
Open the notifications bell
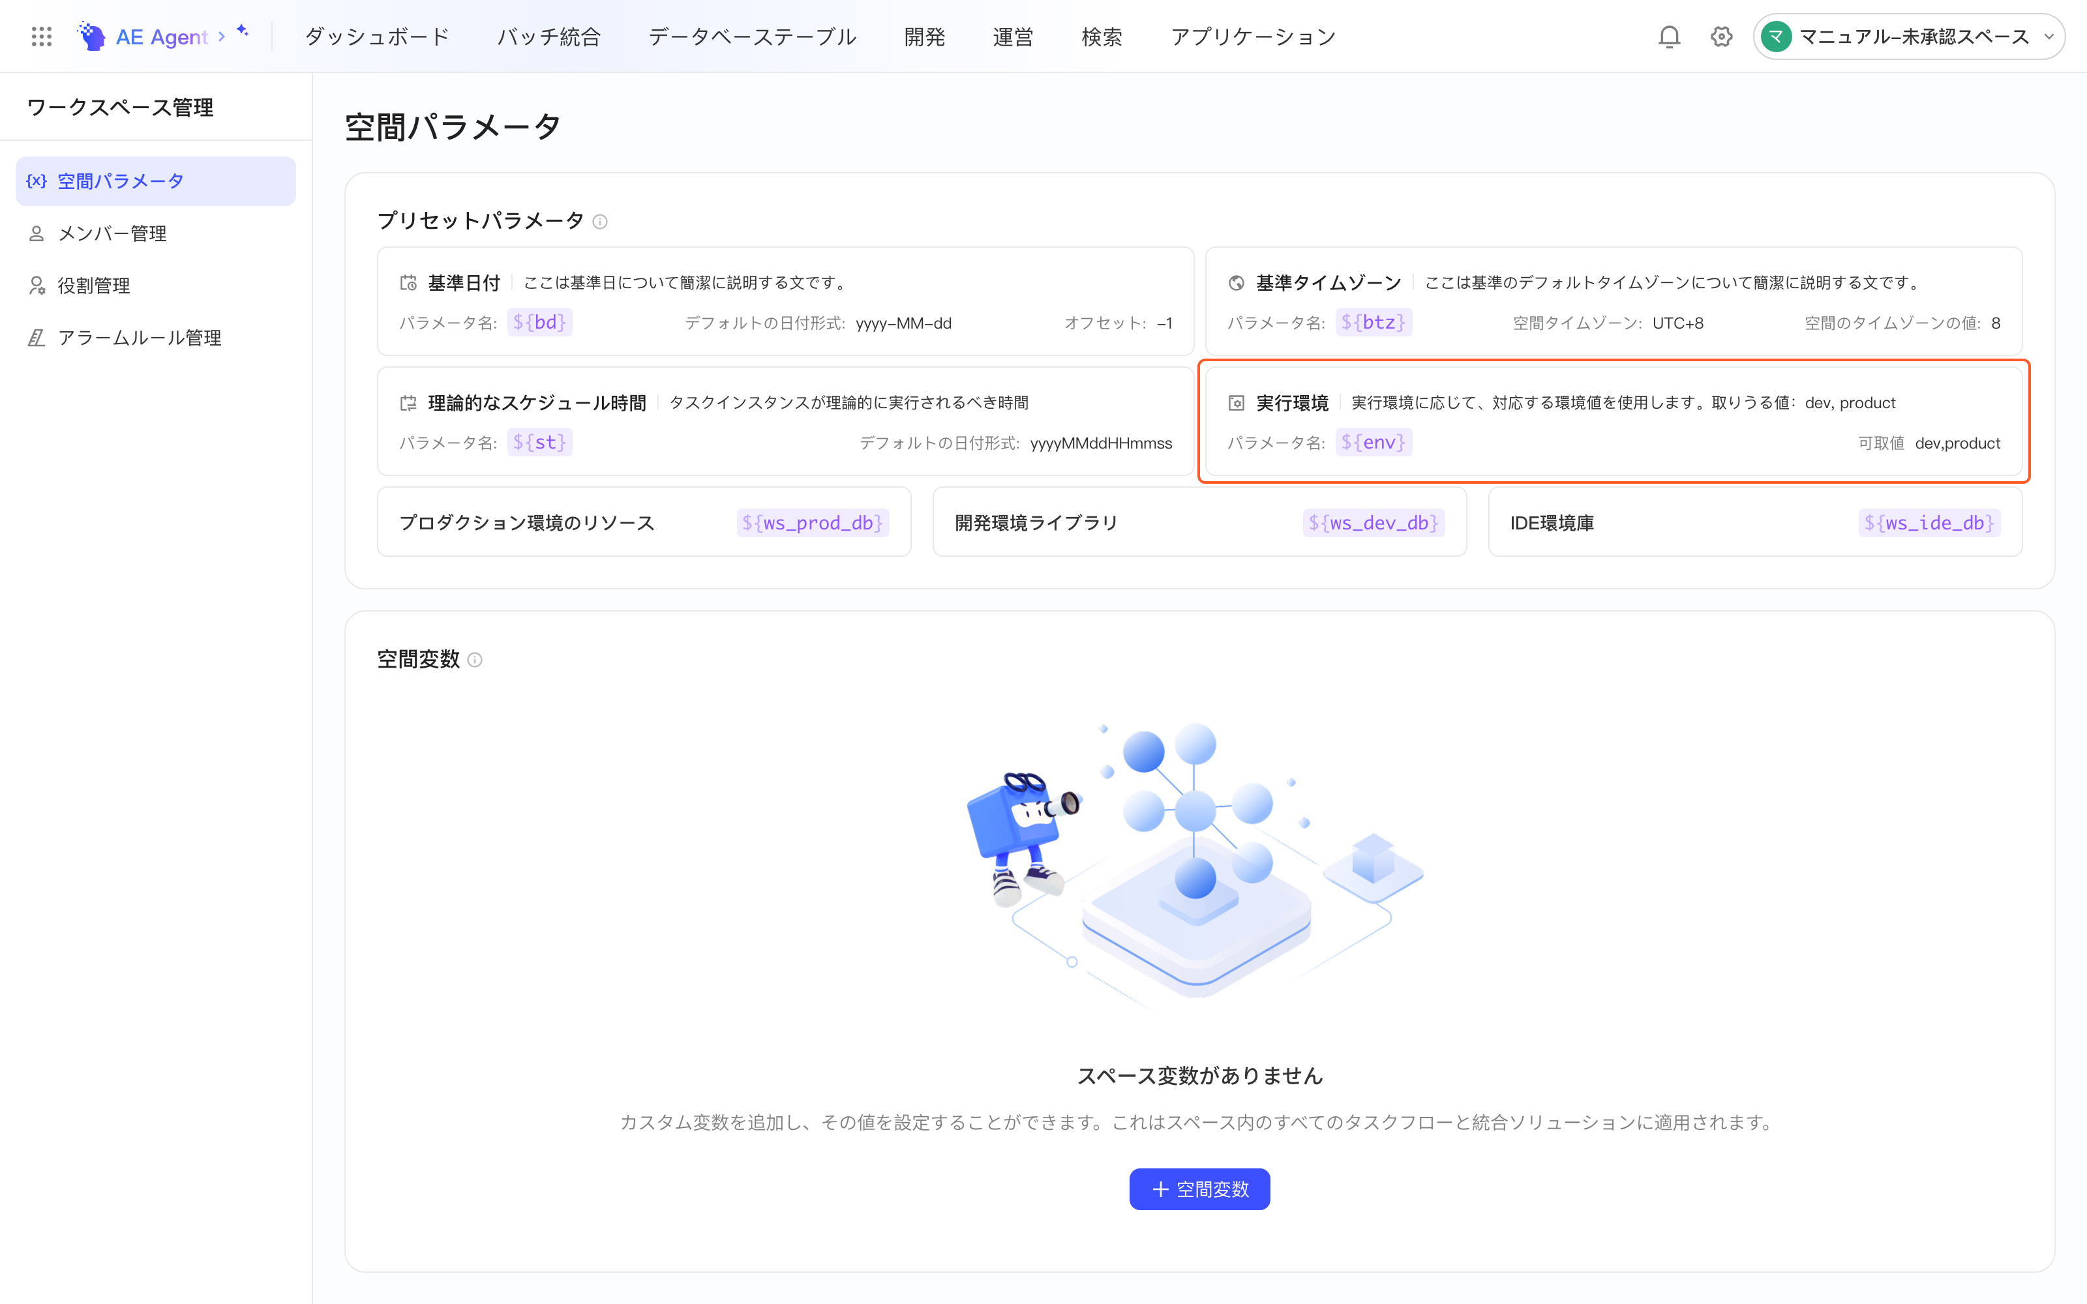pos(1669,37)
